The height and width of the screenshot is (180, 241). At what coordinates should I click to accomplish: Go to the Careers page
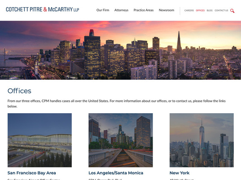189,10
